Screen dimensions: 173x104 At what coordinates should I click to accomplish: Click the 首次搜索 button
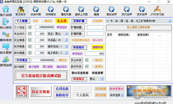(34, 67)
